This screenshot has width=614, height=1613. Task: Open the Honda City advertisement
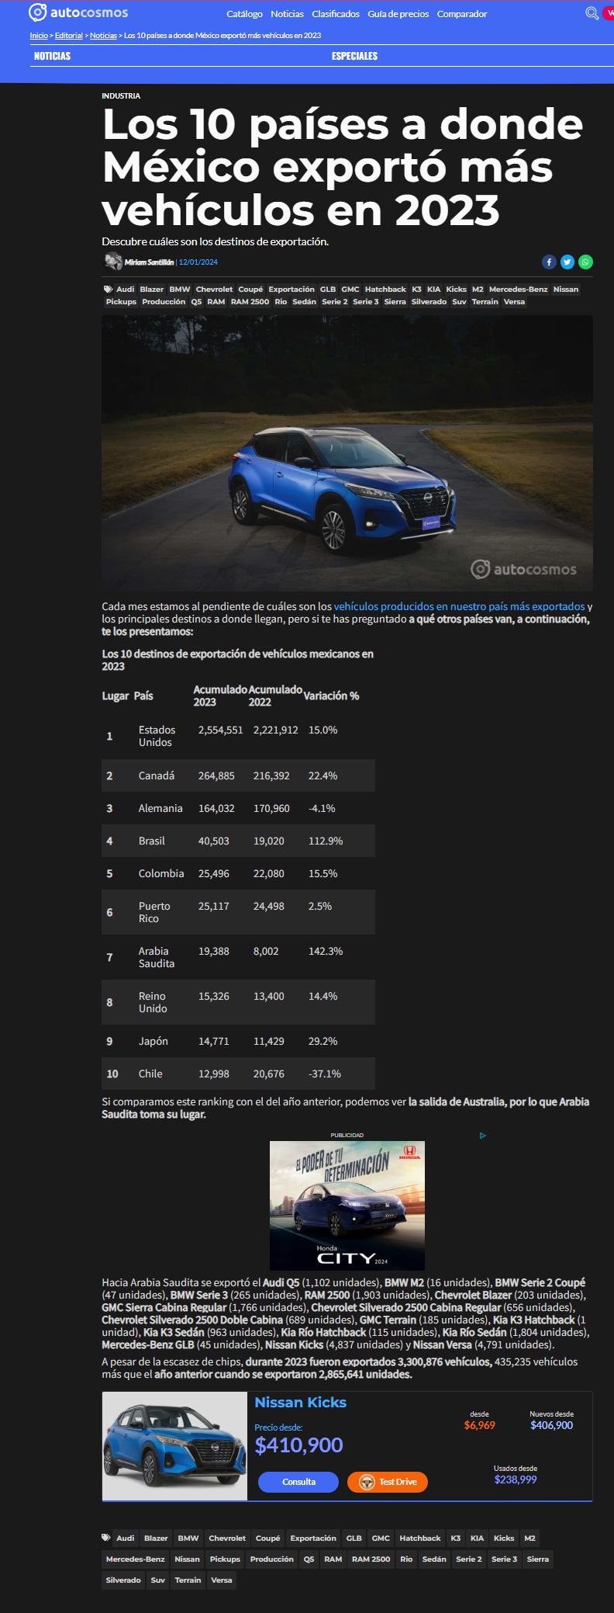[x=347, y=1205]
